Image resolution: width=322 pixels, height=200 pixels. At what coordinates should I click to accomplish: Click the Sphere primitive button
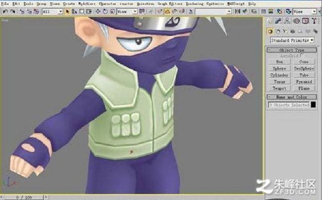click(x=279, y=68)
